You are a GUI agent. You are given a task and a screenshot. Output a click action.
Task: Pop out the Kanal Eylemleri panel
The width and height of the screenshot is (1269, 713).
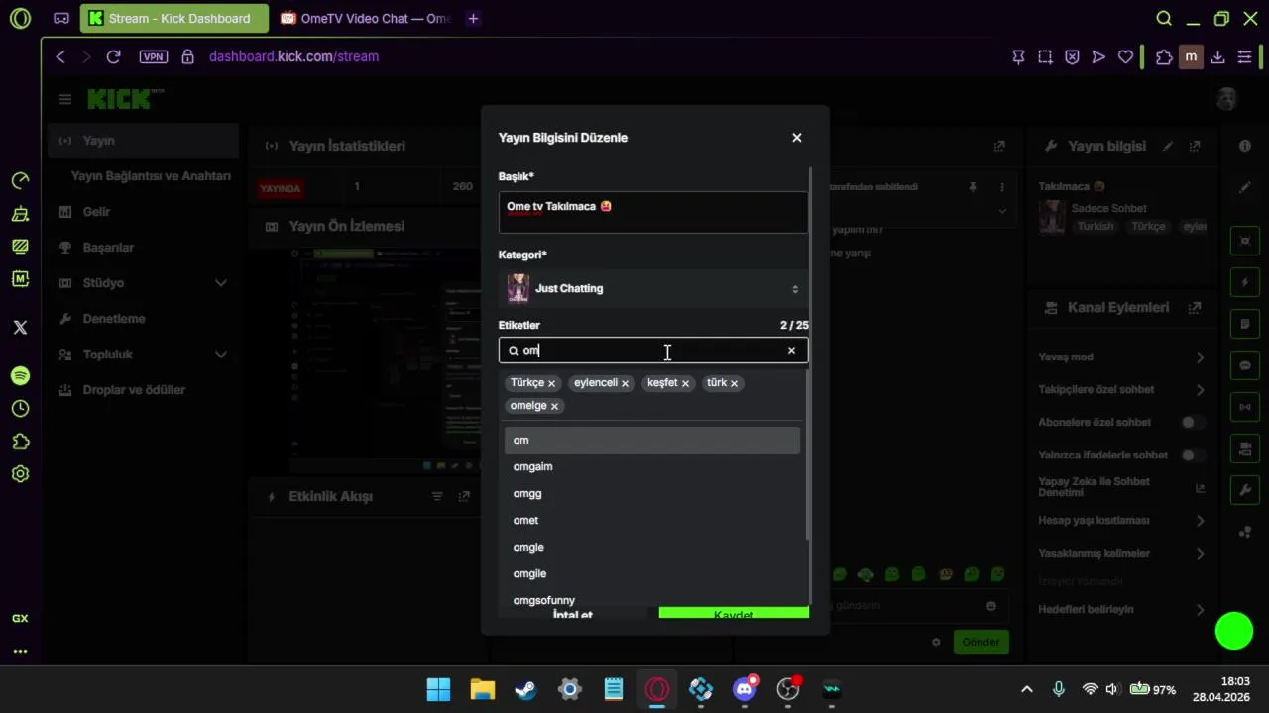pyautogui.click(x=1195, y=308)
